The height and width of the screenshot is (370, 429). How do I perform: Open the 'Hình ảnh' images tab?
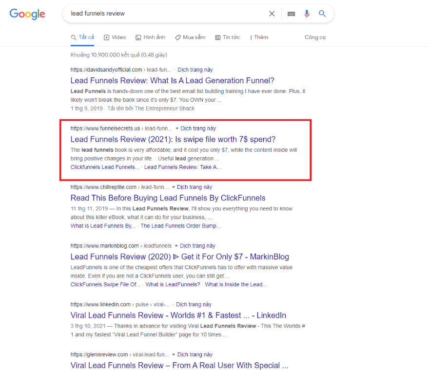pyautogui.click(x=151, y=37)
